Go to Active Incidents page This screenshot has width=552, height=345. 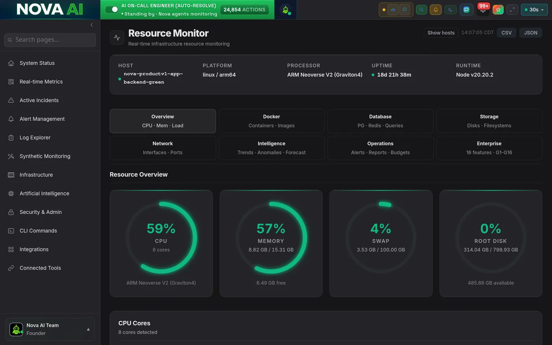[x=50, y=100]
